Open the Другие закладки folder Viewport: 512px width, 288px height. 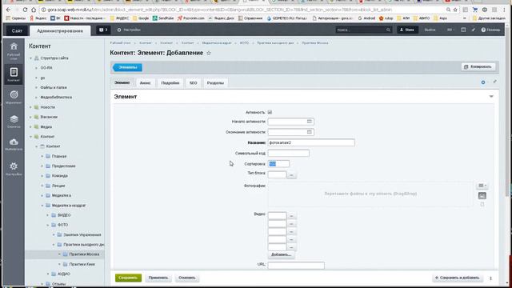(x=490, y=18)
